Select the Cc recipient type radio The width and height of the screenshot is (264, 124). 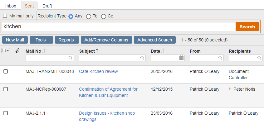tap(104, 17)
